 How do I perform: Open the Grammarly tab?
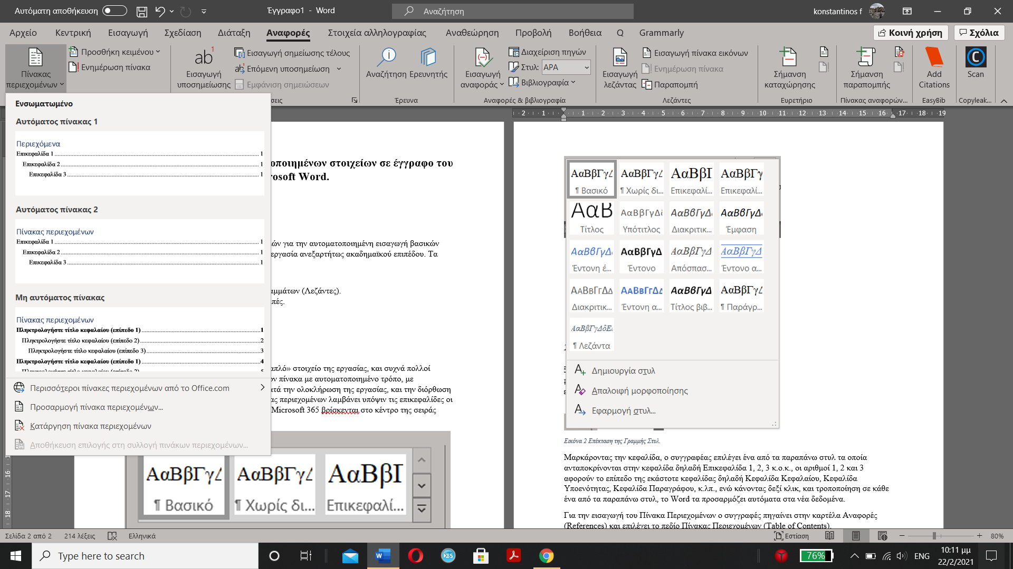(661, 33)
